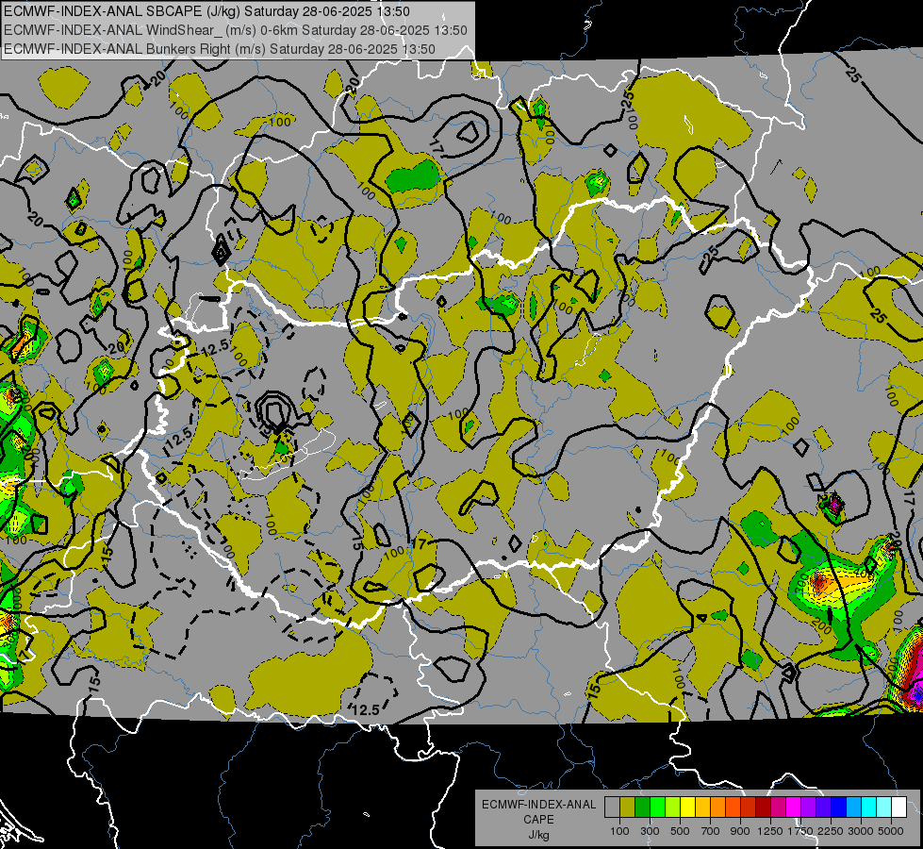Click the pure yellow legend swatch
This screenshot has height=849, width=923.
[687, 807]
